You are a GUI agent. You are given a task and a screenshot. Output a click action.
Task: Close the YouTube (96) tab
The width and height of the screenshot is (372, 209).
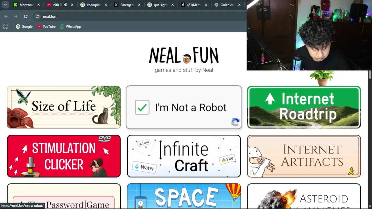click(x=72, y=5)
